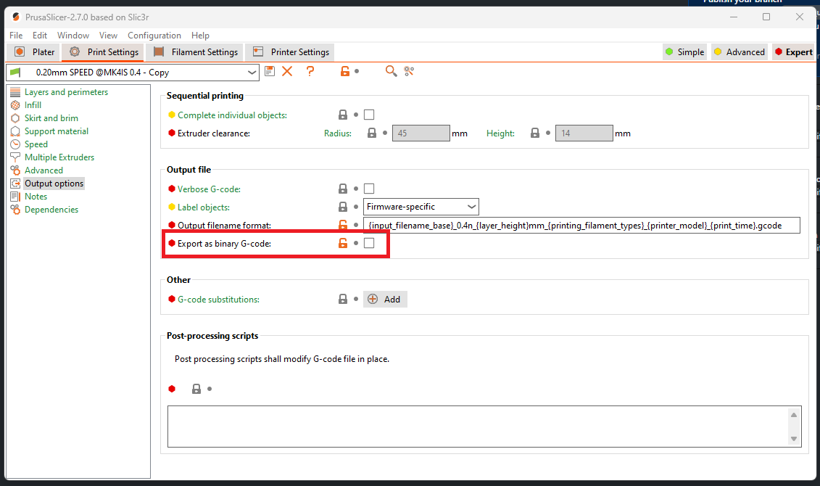Click lock icon for Verbose G-code
The width and height of the screenshot is (820, 486).
(343, 189)
